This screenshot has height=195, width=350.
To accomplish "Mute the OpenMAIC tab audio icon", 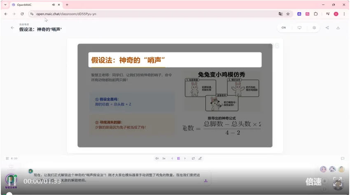I will pyautogui.click(x=54, y=5).
